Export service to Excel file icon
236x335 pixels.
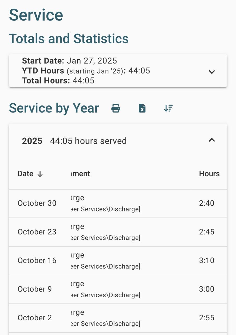142,108
